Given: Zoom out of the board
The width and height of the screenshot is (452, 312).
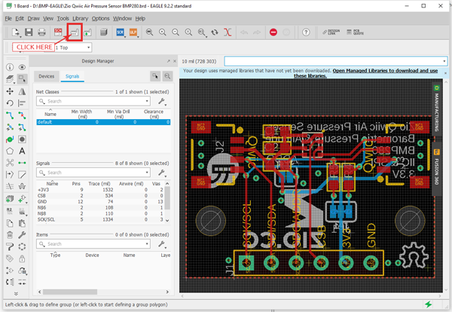Looking at the screenshot, I should pyautogui.click(x=176, y=32).
